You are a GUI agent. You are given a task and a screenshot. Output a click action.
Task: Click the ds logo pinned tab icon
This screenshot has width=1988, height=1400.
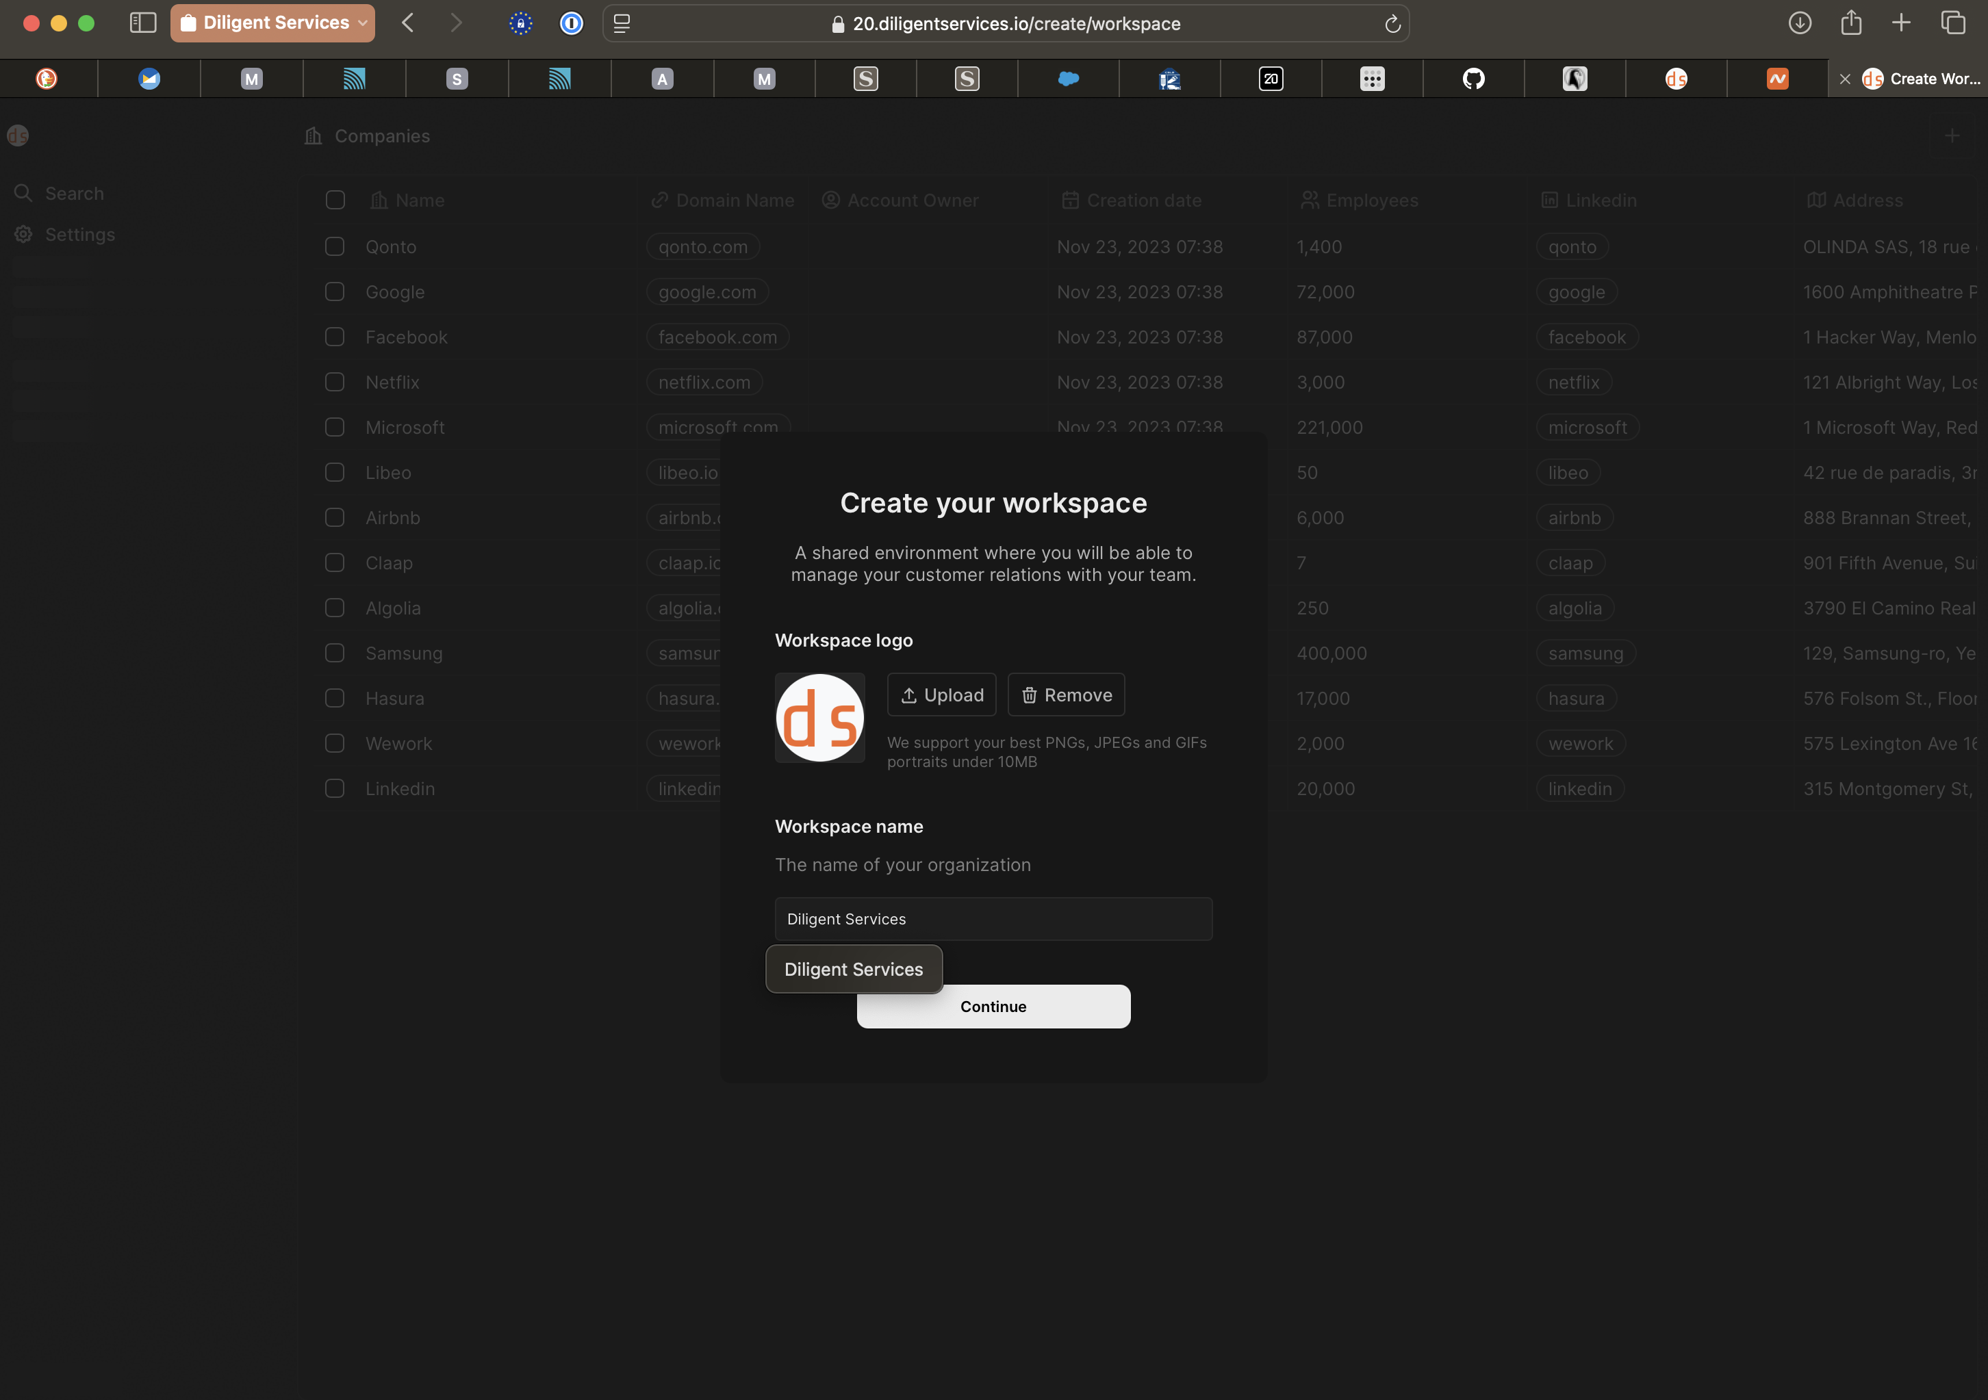click(1677, 79)
